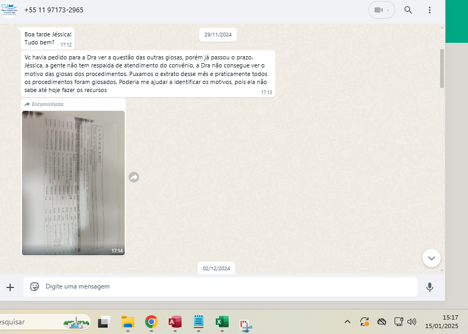The height and width of the screenshot is (334, 468).
Task: Select the message about 'outras glosas'
Action: point(148,74)
